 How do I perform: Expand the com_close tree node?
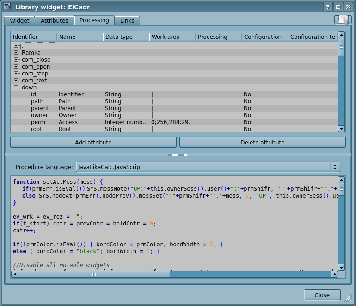pyautogui.click(x=16, y=60)
